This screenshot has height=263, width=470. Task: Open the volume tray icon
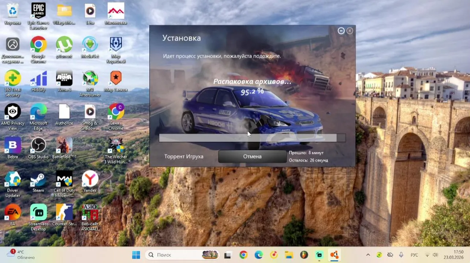[x=435, y=255]
